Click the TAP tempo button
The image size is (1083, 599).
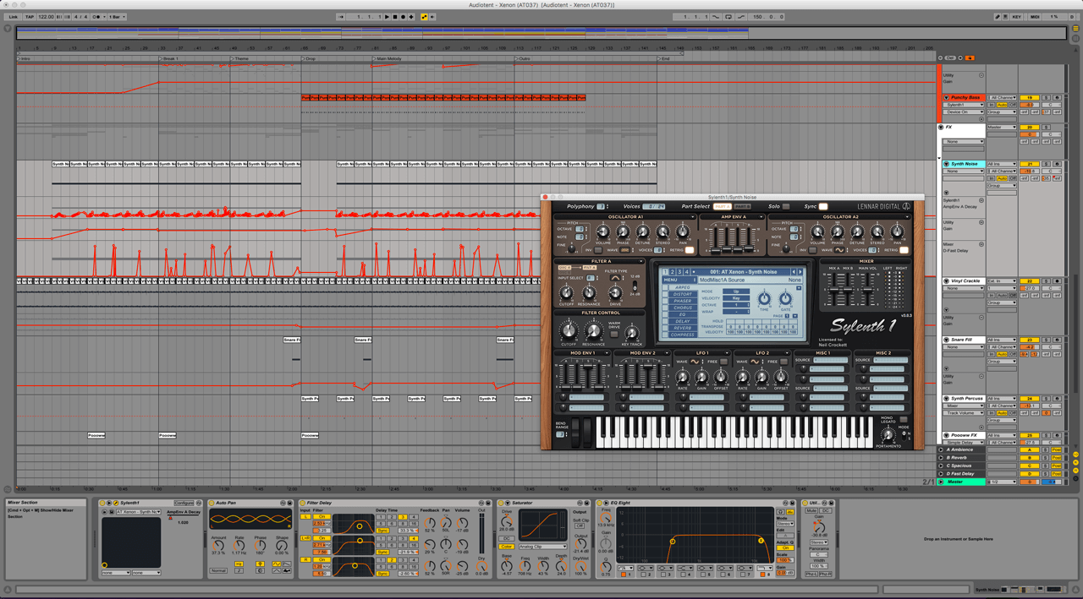pos(30,17)
